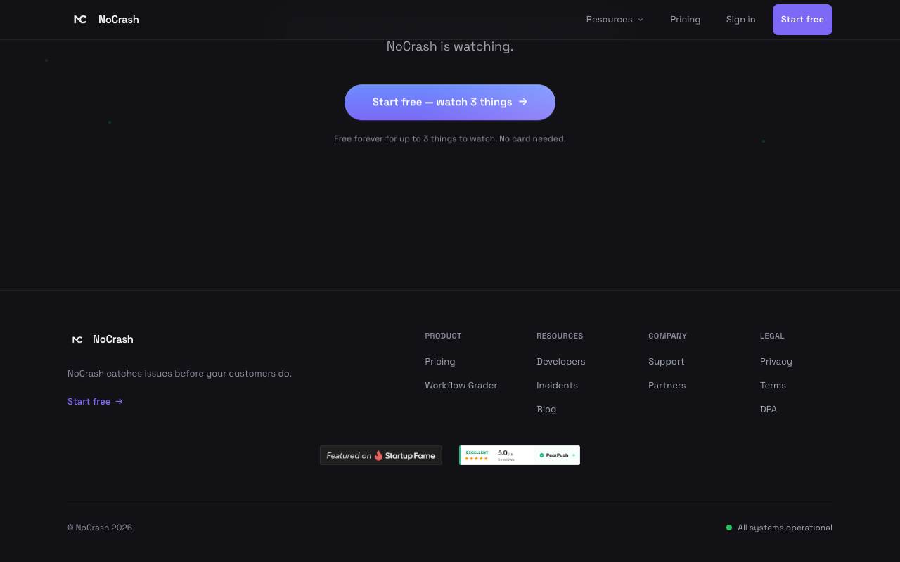Go to Sign in page
The height and width of the screenshot is (562, 900).
(x=740, y=20)
